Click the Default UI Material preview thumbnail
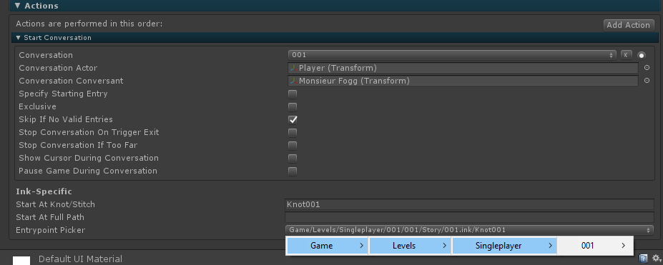 coord(21,261)
